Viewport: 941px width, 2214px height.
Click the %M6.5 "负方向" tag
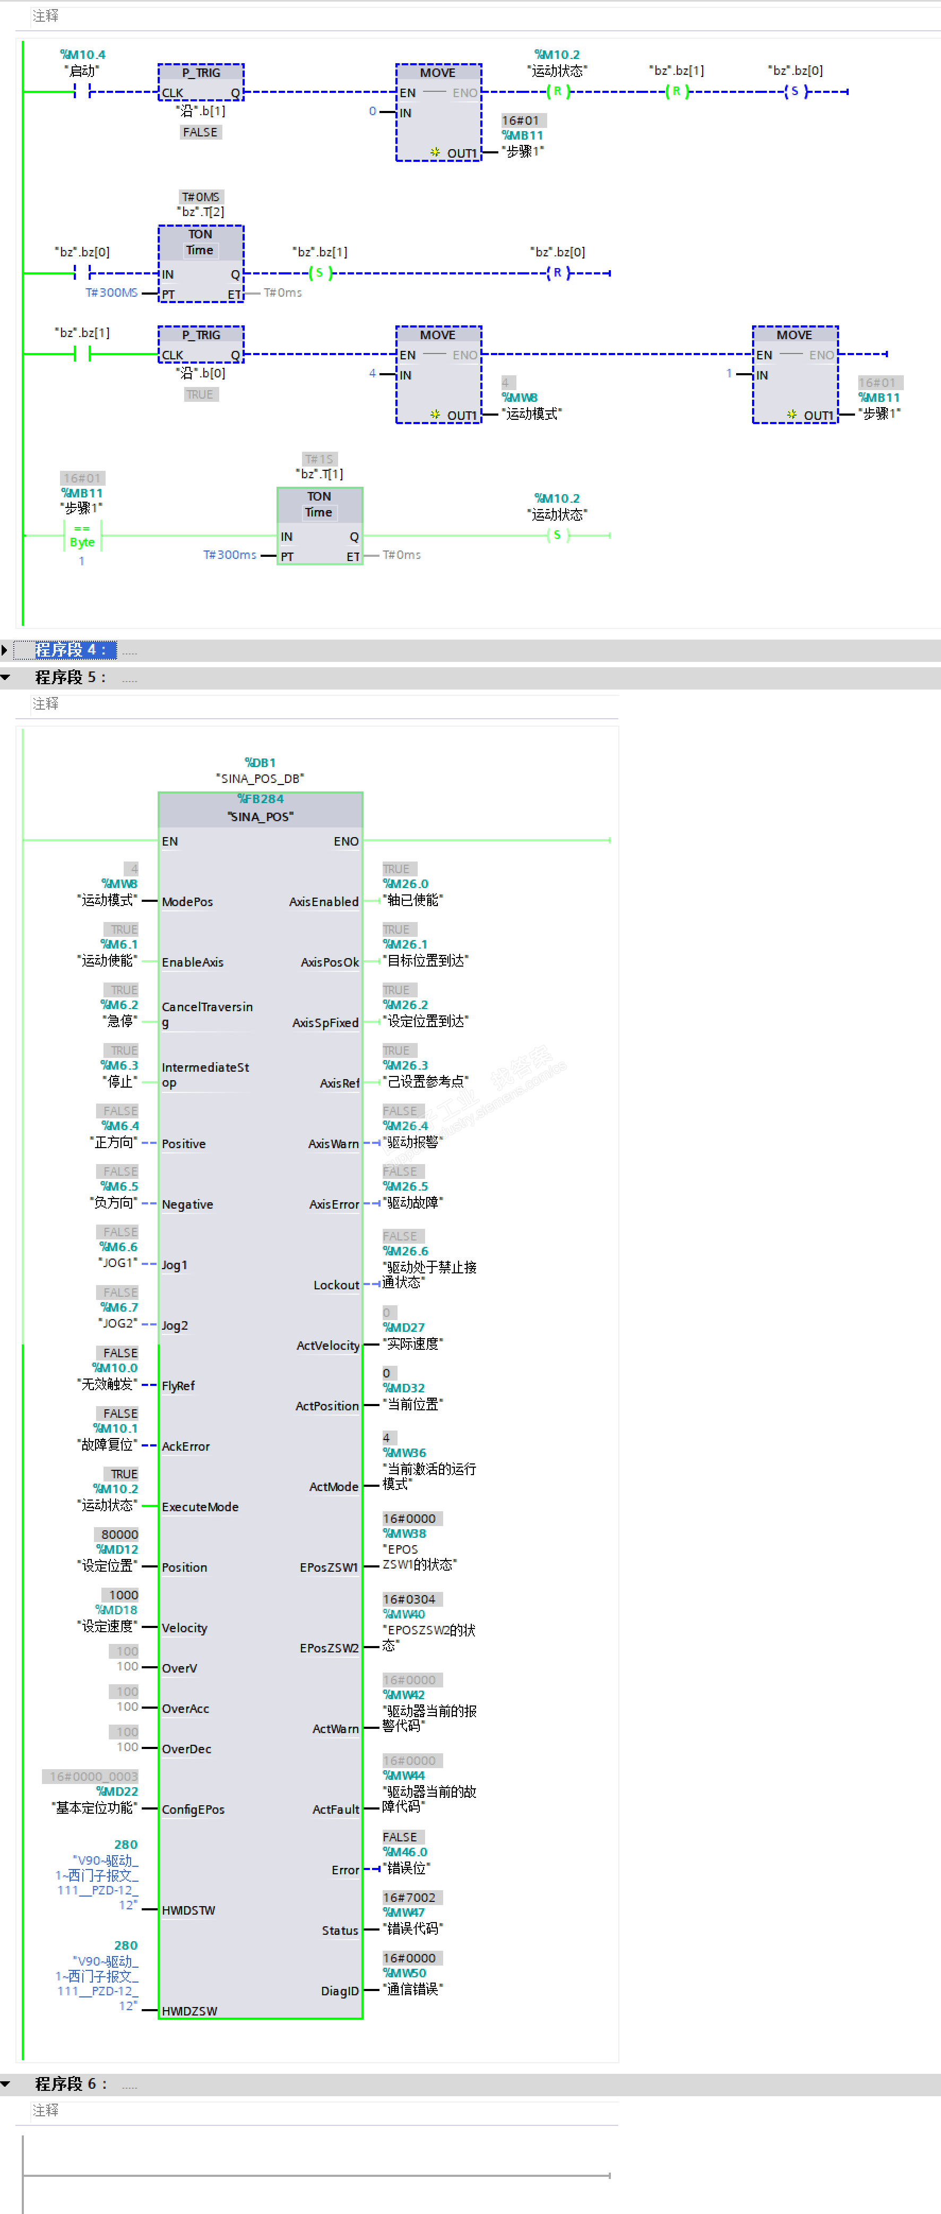(114, 1195)
